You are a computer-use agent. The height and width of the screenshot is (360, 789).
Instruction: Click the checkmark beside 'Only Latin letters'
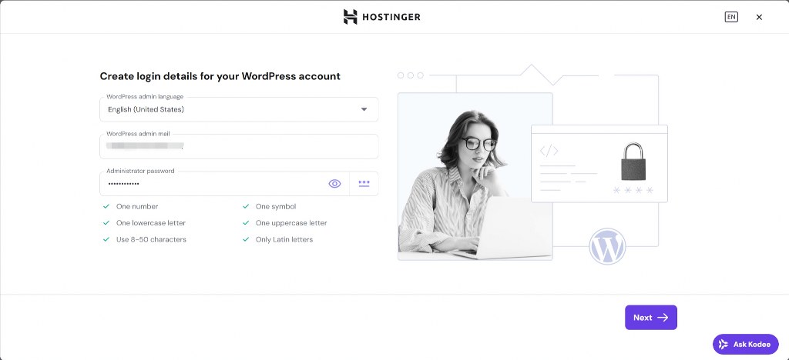(x=246, y=239)
